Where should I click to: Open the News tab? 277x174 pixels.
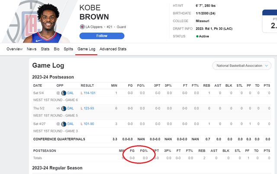(x=32, y=49)
